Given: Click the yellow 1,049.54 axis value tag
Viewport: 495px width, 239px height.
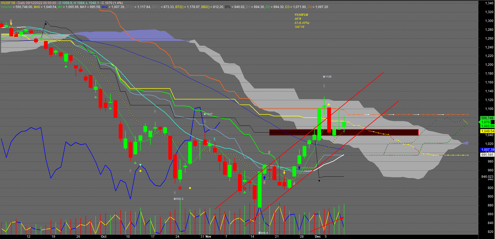Looking at the screenshot, I should point(487,131).
